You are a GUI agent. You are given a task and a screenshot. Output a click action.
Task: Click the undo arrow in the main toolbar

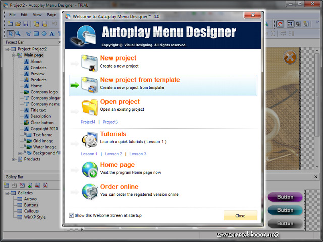pyautogui.click(x=55, y=24)
